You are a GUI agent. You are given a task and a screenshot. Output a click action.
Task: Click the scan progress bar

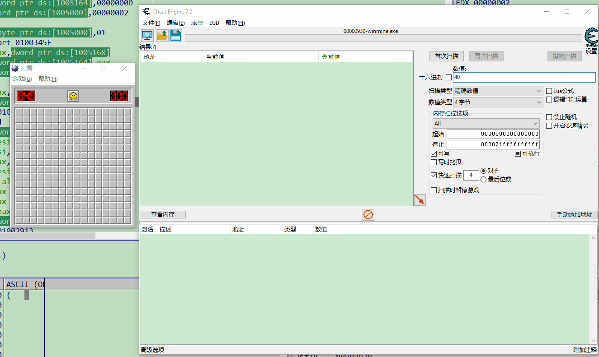coord(383,38)
